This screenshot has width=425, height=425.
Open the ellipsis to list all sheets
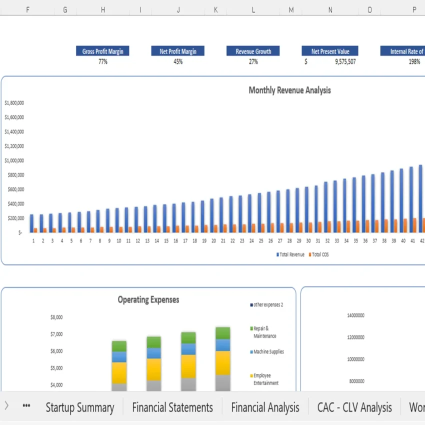26,406
